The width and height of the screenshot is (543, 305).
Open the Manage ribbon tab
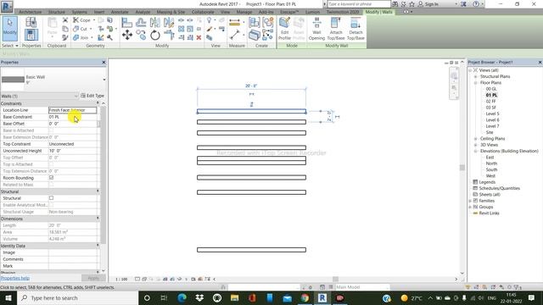pos(244,12)
